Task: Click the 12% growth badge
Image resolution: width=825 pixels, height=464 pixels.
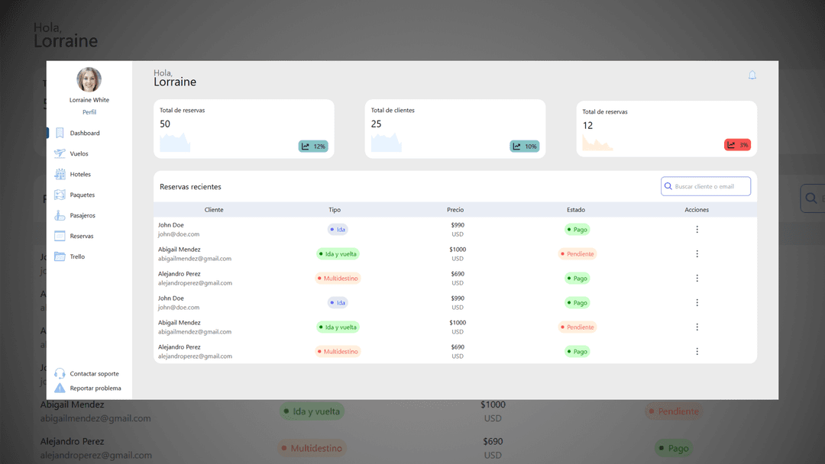Action: 313,147
